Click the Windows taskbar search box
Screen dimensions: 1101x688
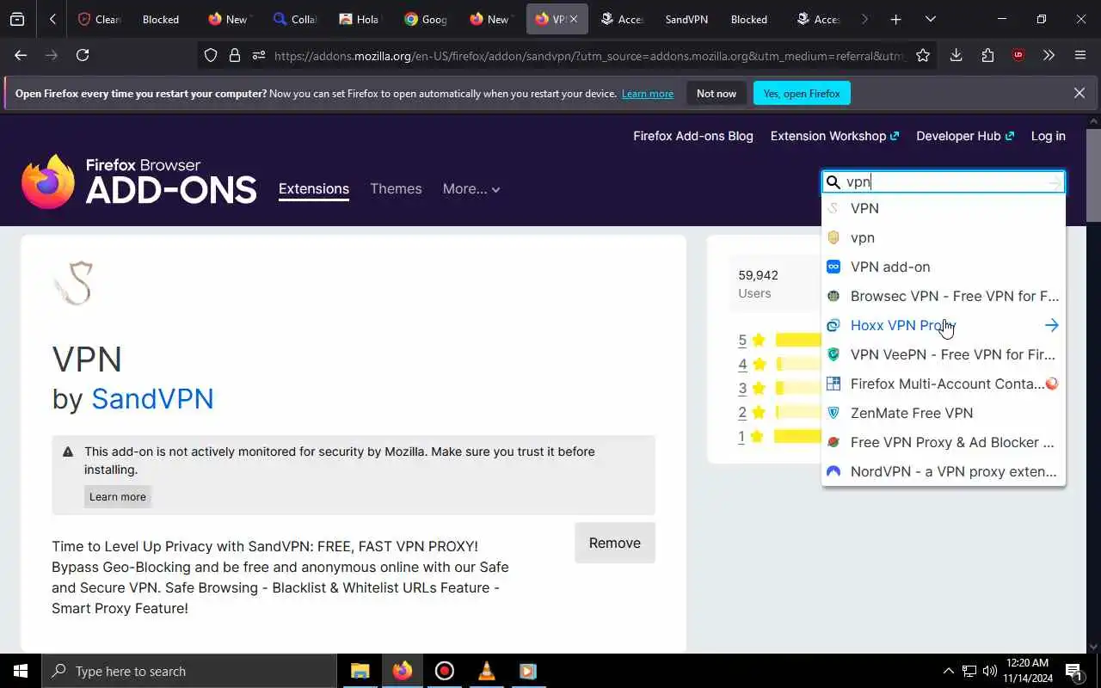click(x=189, y=671)
